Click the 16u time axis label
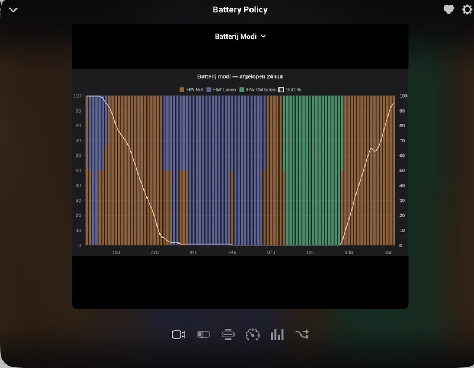The width and height of the screenshot is (474, 368). pyautogui.click(x=387, y=252)
